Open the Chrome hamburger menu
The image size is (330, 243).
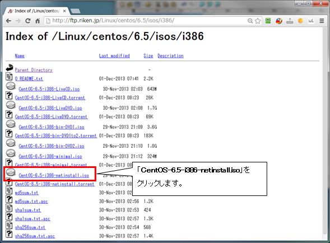[x=322, y=21]
